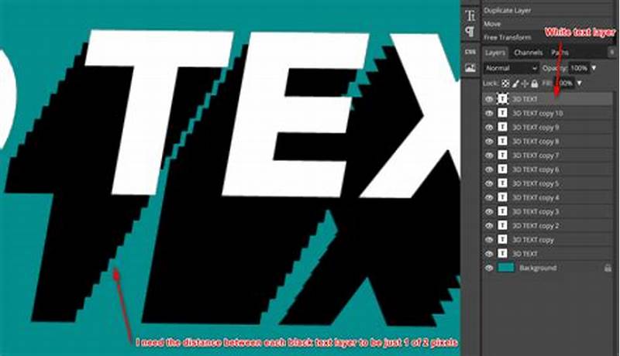Viewport: 620px width, 356px height.
Task: Select layer named 3D TEXT copy 4
Action: pos(536,197)
